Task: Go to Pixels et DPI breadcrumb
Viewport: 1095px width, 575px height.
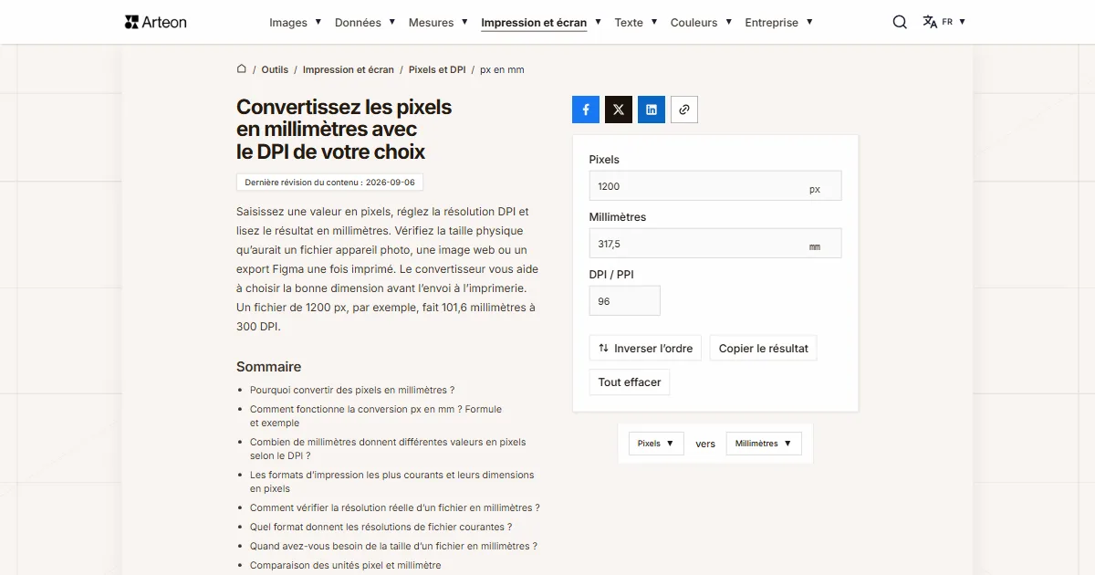Action: [437, 69]
